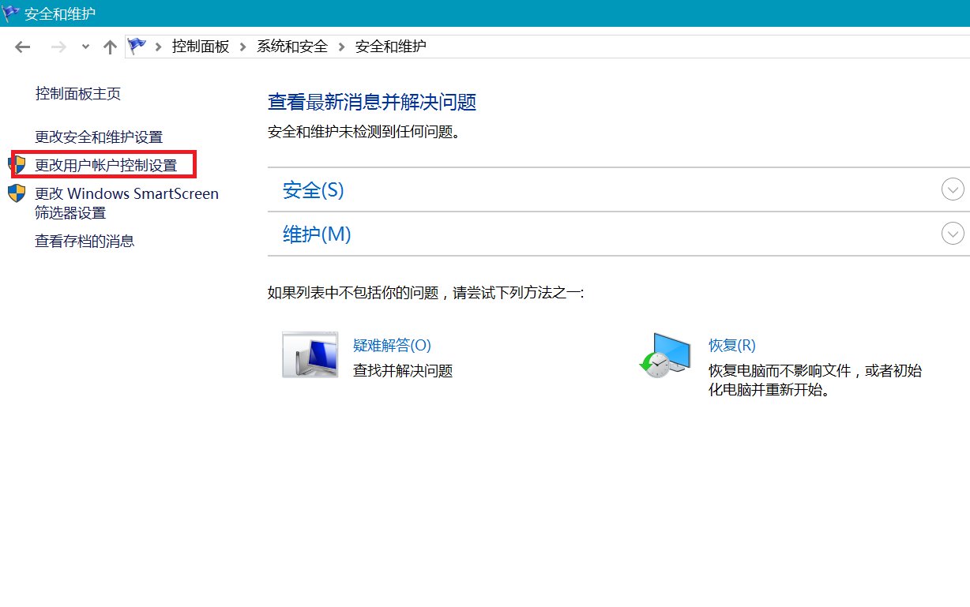Expand the 维护(M) section
The image size is (970, 607).
click(953, 234)
